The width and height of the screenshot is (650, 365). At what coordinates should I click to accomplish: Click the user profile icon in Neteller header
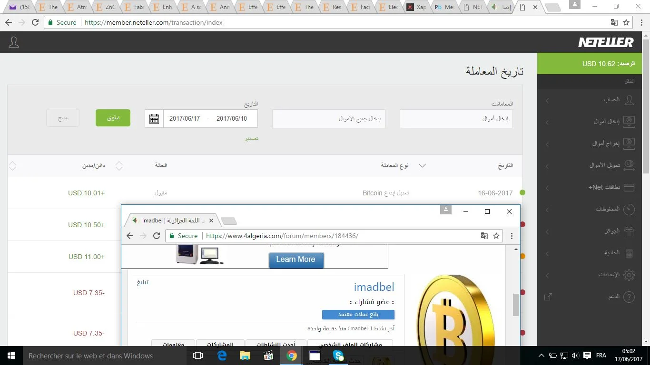pyautogui.click(x=14, y=42)
